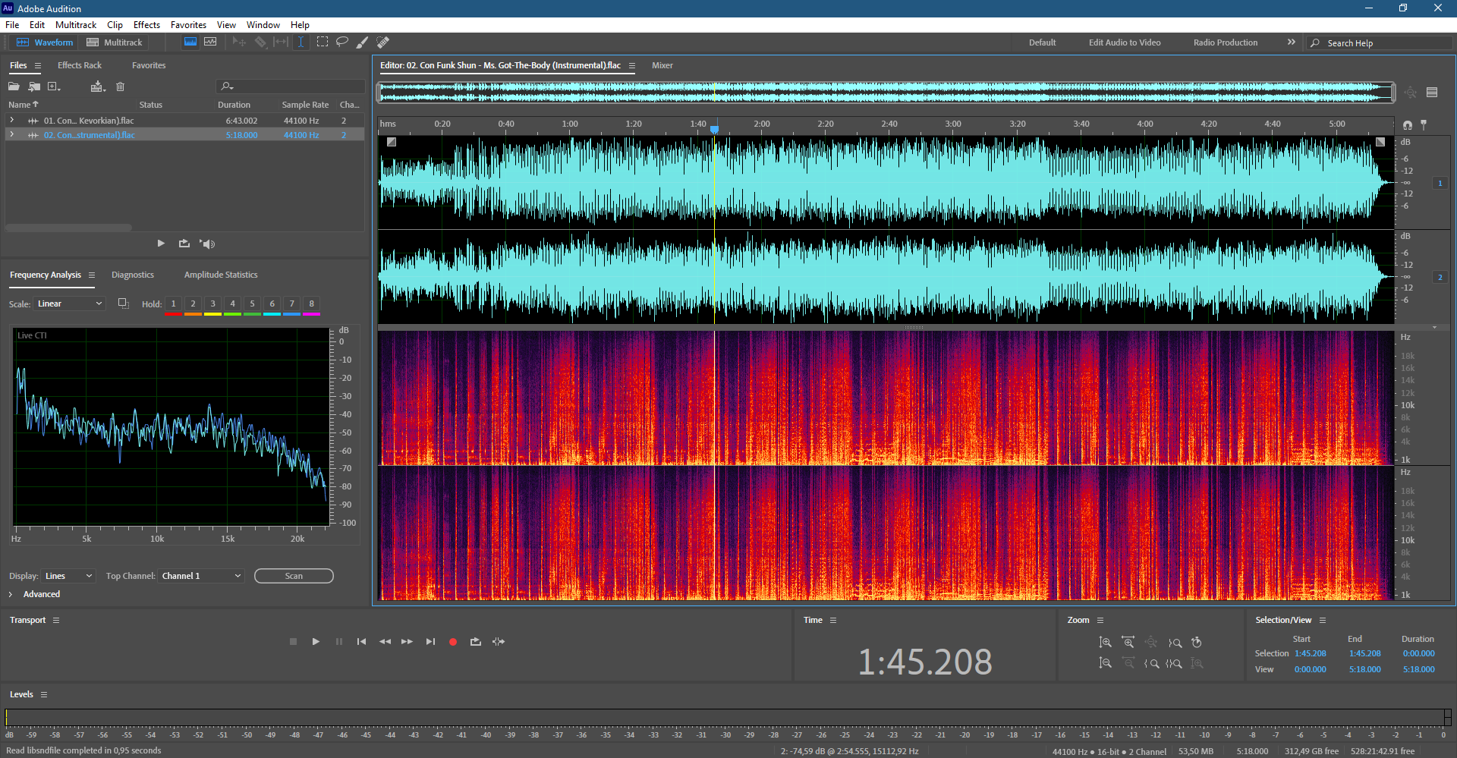Select the Razor tool in the toolbar
Viewport: 1457px width, 758px height.
(260, 42)
